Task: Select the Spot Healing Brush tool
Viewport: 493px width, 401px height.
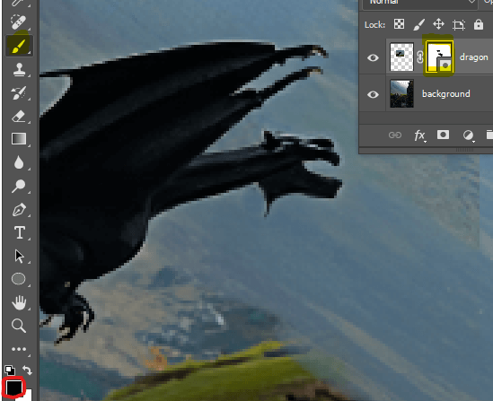Action: (x=19, y=22)
